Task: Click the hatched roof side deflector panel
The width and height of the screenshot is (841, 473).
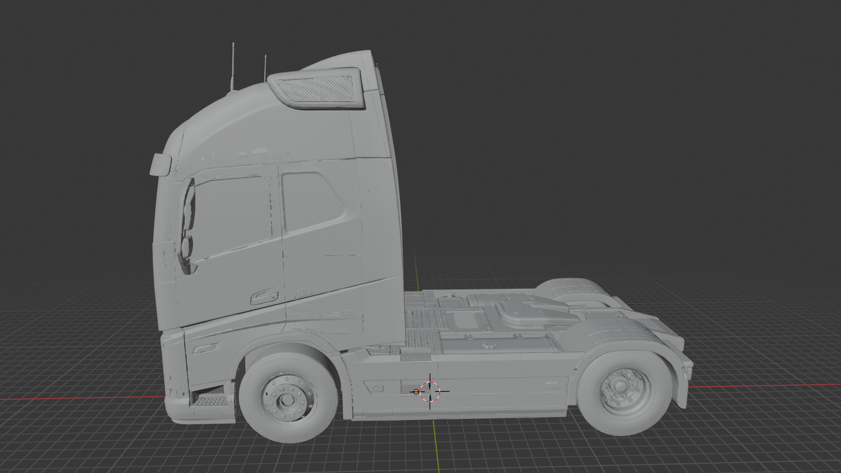Action: [x=316, y=88]
